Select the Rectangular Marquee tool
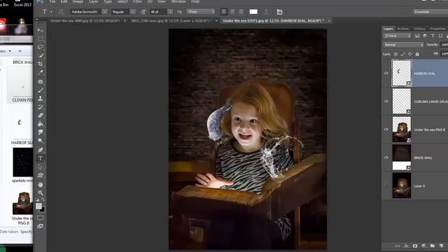 click(41, 38)
